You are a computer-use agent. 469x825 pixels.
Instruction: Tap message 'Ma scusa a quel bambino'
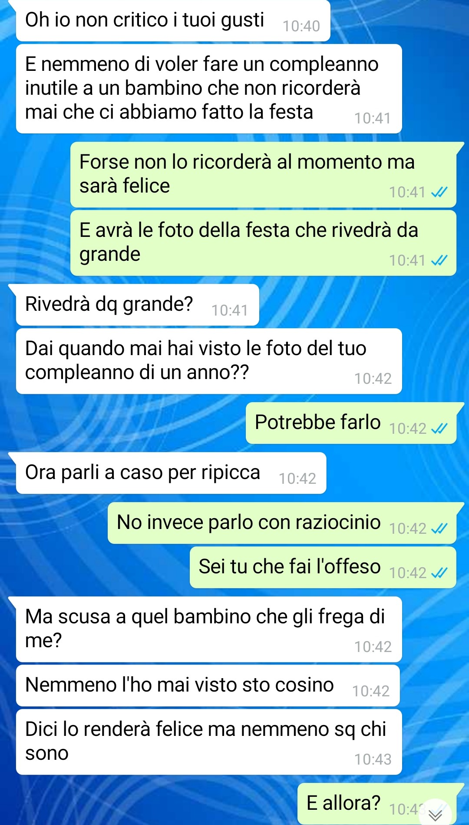point(209,629)
